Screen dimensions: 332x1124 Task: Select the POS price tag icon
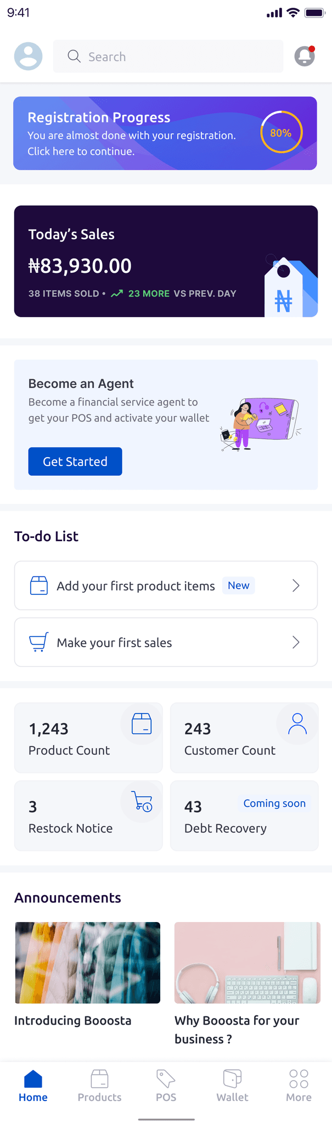(165, 1079)
